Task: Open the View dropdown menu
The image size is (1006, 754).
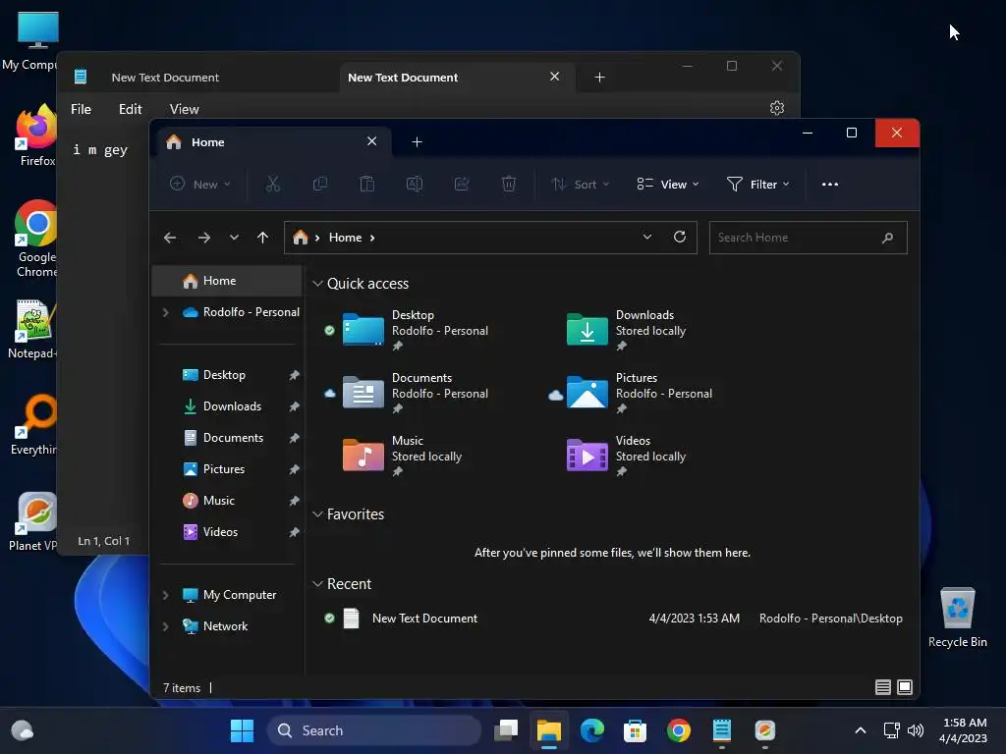Action: [668, 185]
